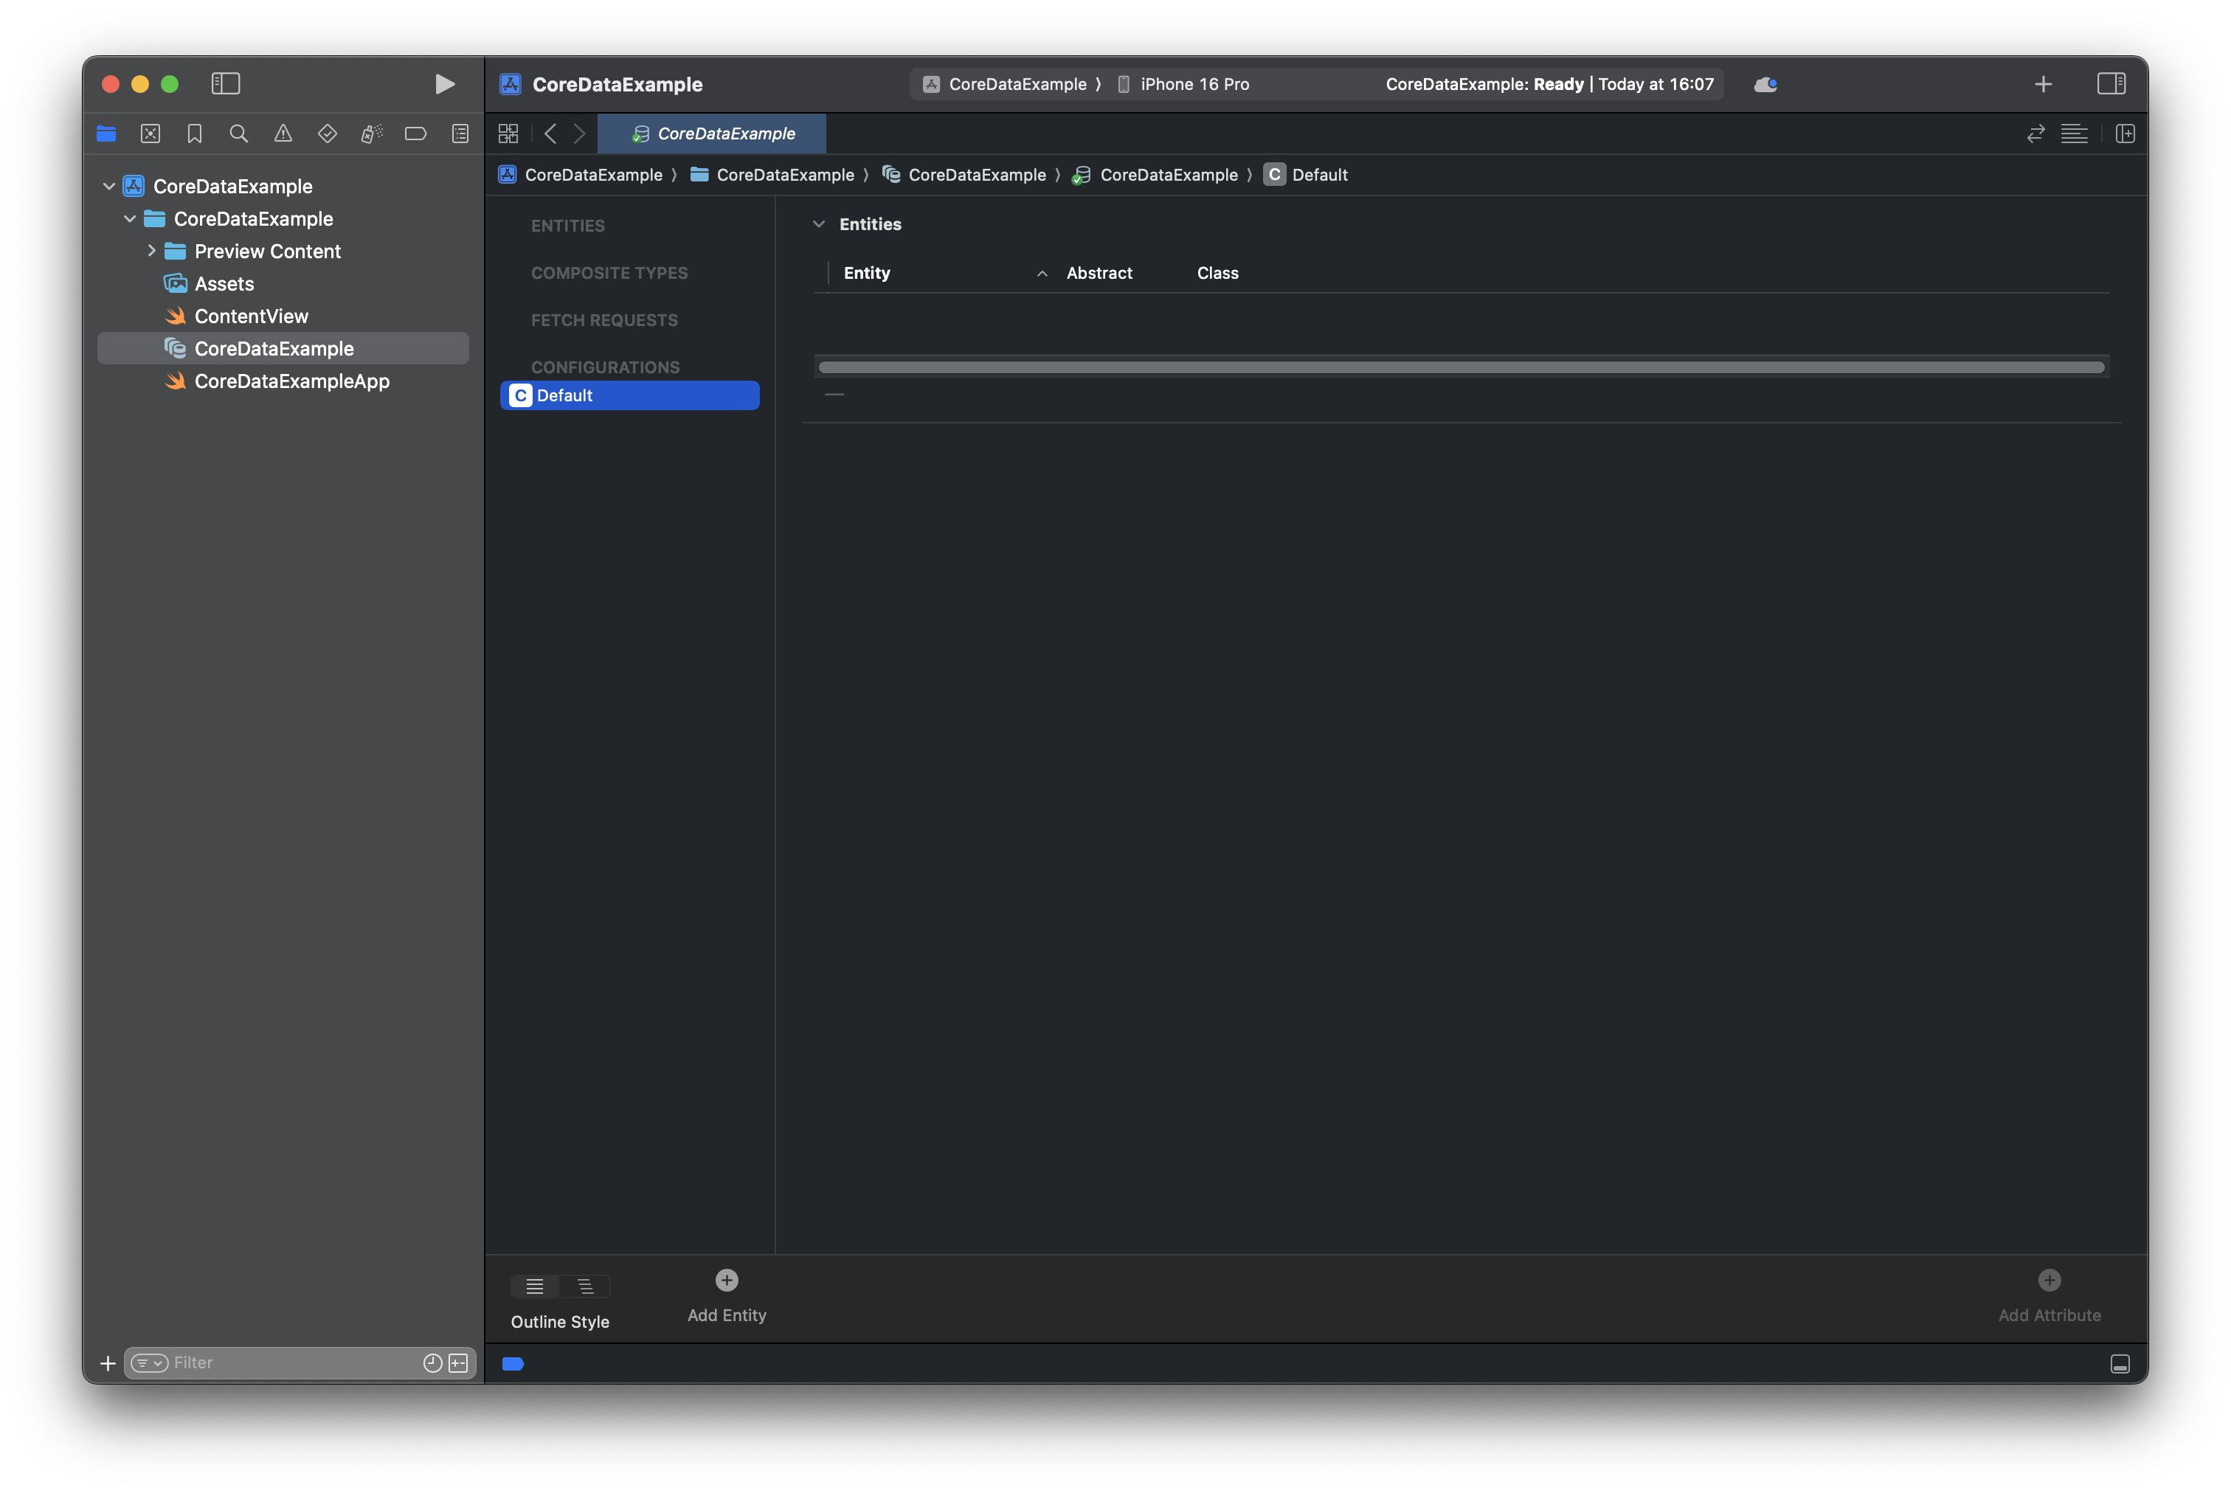Add a new file with navigator plus
This screenshot has width=2231, height=1493.
(108, 1363)
